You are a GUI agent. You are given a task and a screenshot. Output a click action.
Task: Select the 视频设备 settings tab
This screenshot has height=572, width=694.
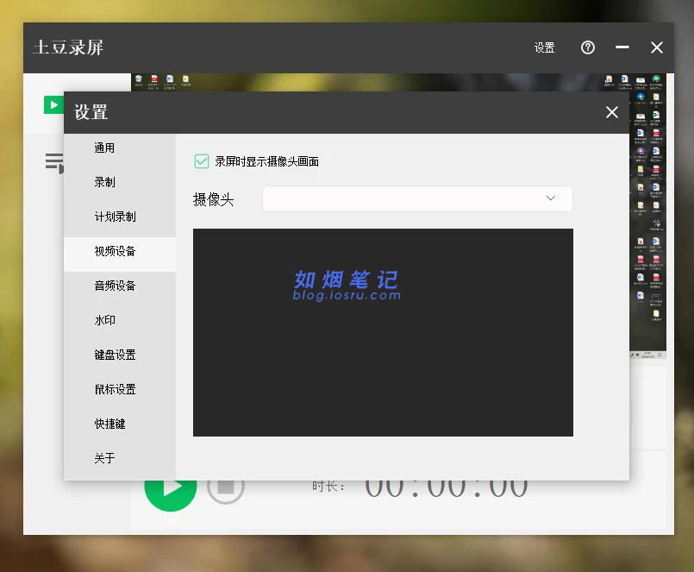click(120, 254)
